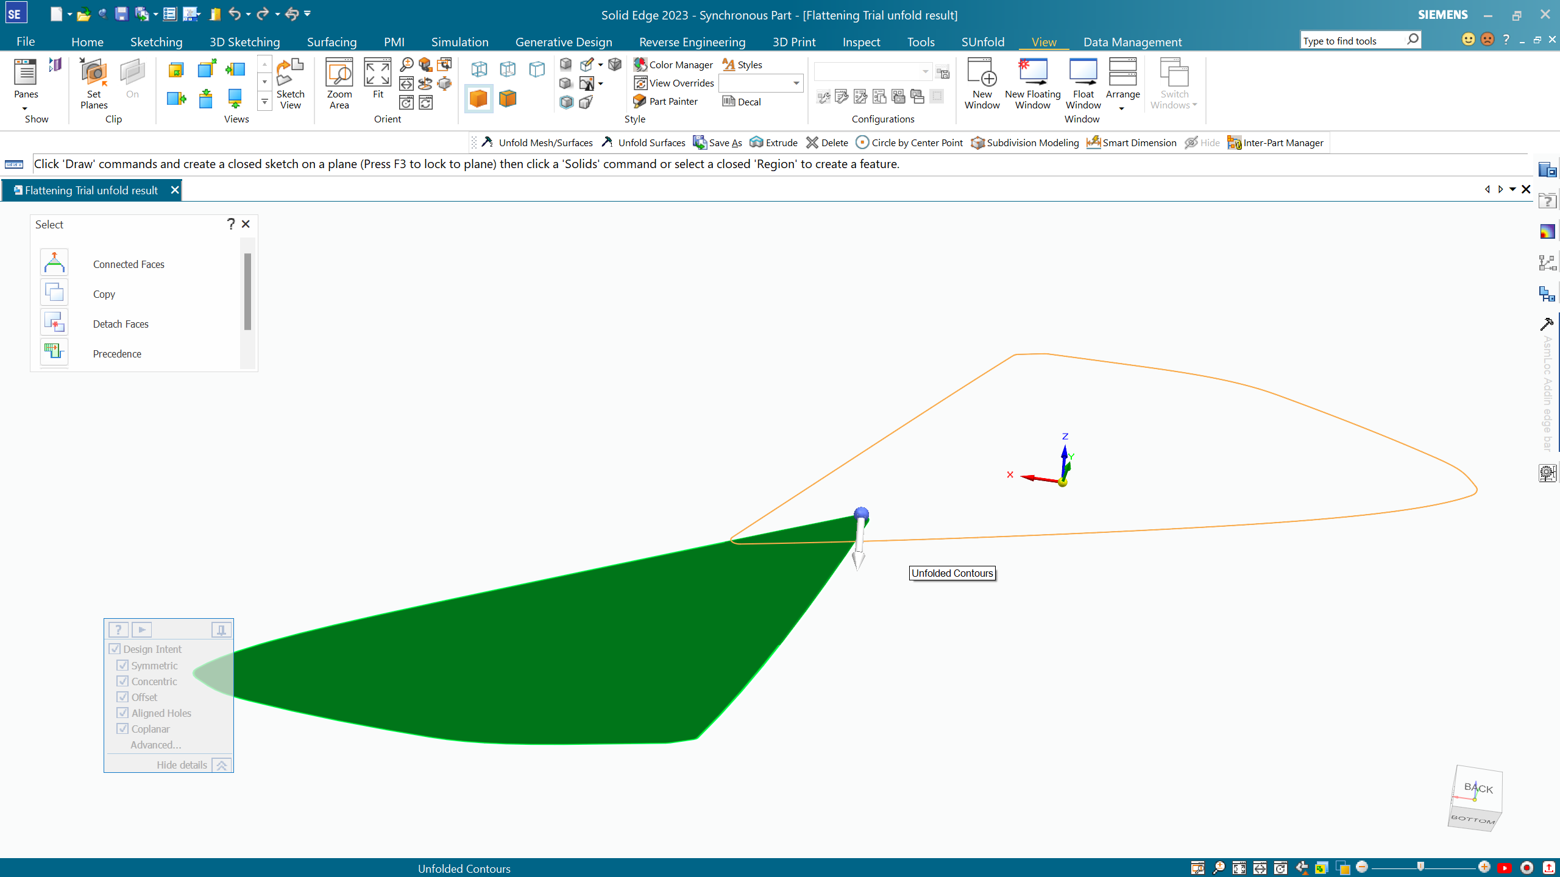
Task: Expand the Arrange dropdown
Action: [x=1122, y=109]
